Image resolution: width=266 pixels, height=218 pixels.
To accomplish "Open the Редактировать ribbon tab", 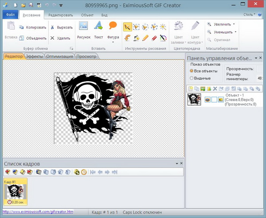I will tap(61, 15).
